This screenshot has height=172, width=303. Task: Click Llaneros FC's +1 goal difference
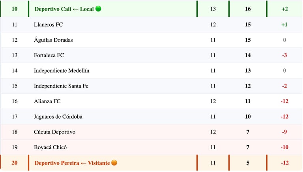tap(284, 24)
